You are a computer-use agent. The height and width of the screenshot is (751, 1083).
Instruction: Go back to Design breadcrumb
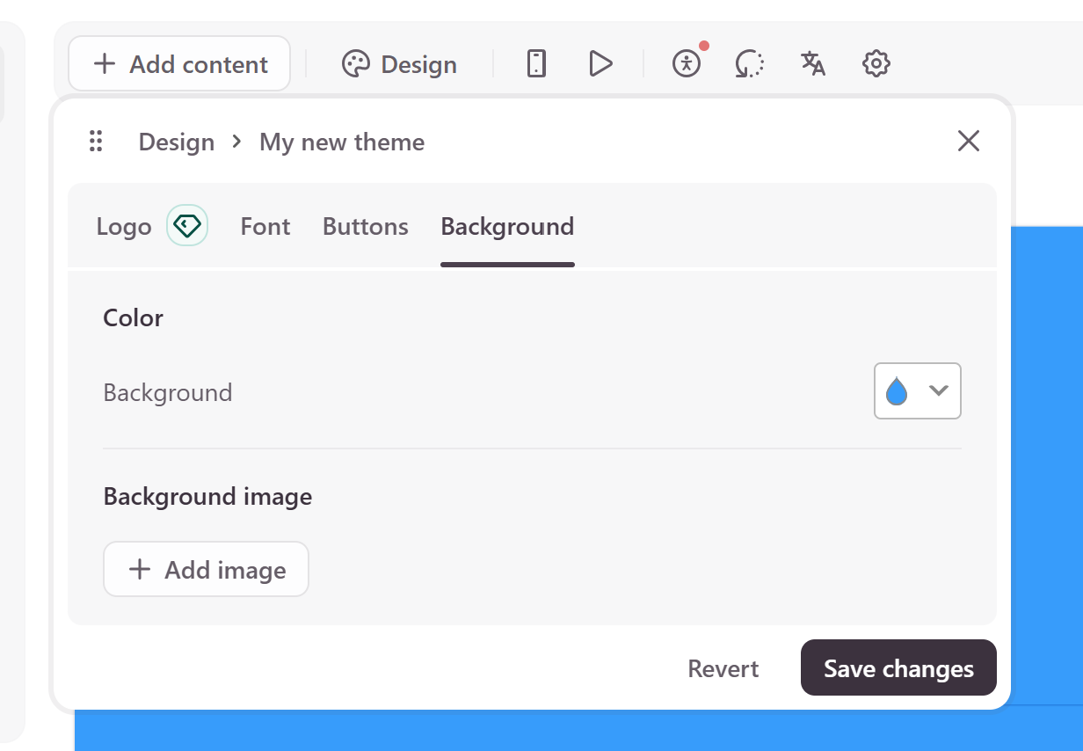[177, 142]
